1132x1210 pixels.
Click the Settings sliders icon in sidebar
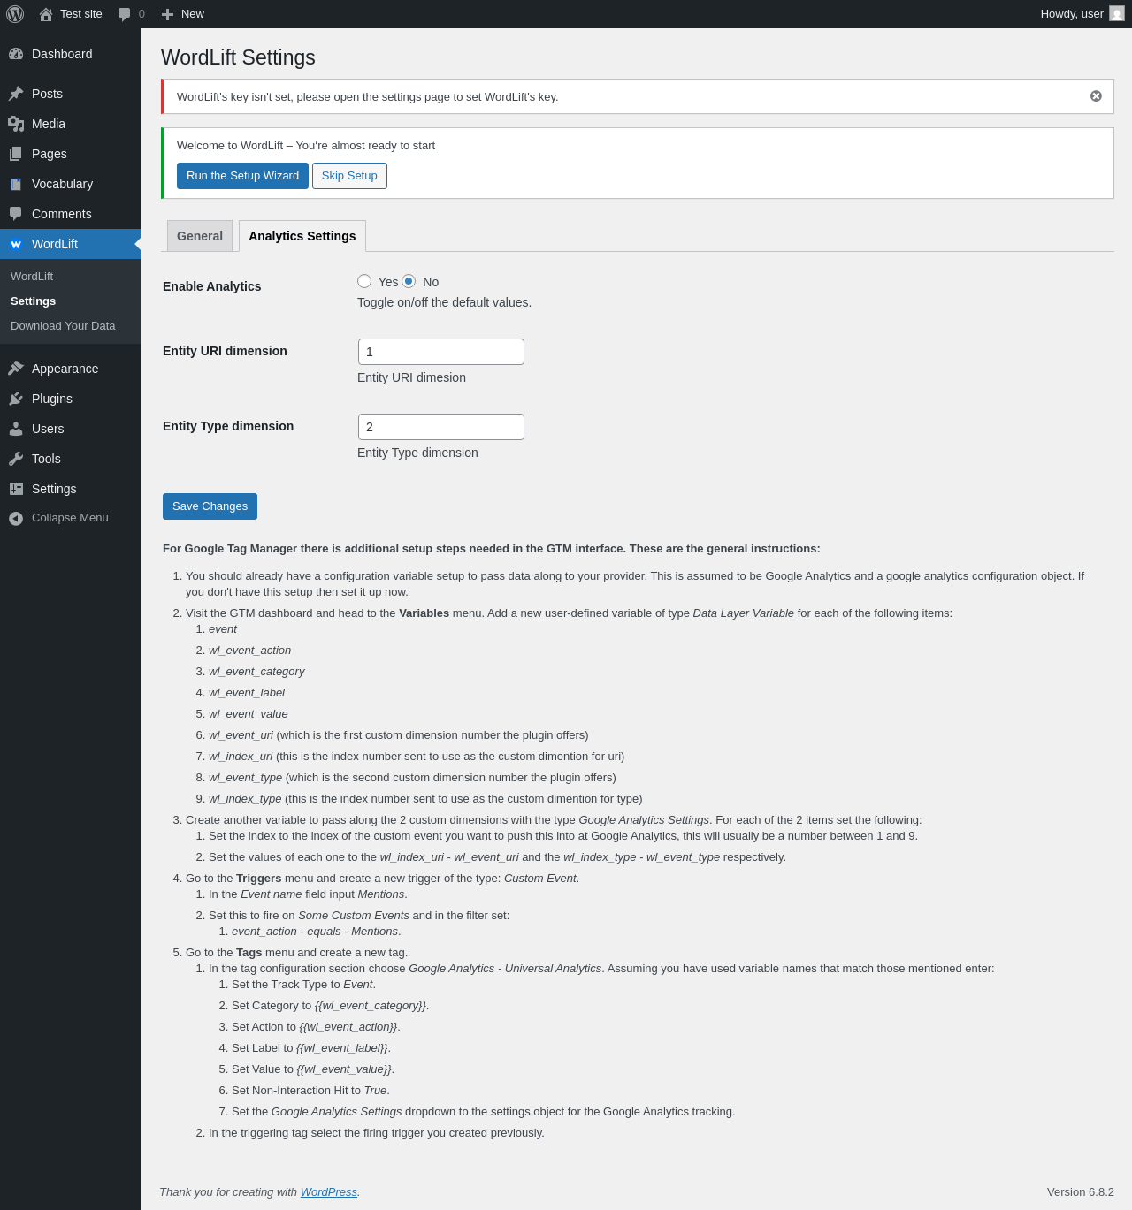(16, 489)
